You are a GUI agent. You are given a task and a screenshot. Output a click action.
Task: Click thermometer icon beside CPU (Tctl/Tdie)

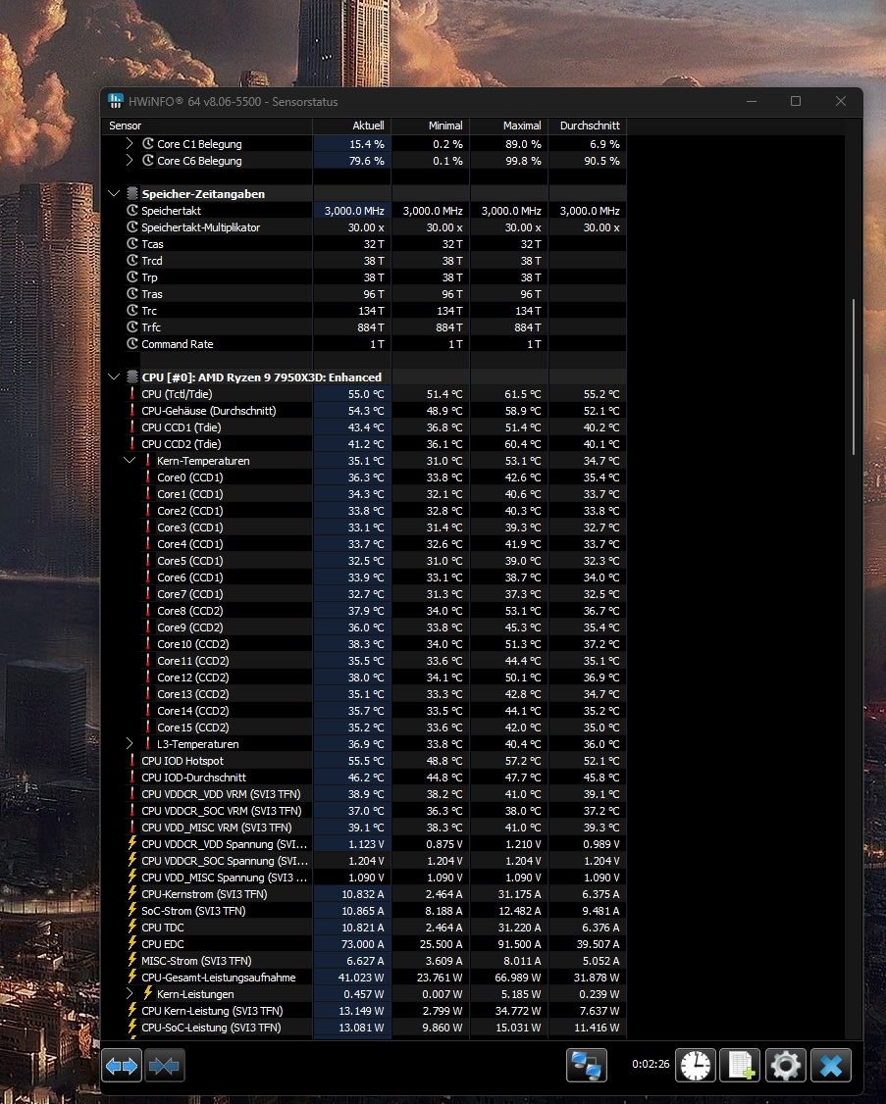131,394
